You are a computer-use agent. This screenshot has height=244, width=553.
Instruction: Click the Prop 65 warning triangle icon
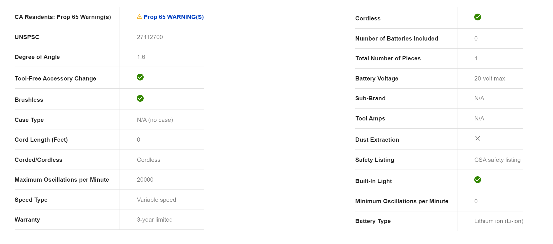click(139, 17)
